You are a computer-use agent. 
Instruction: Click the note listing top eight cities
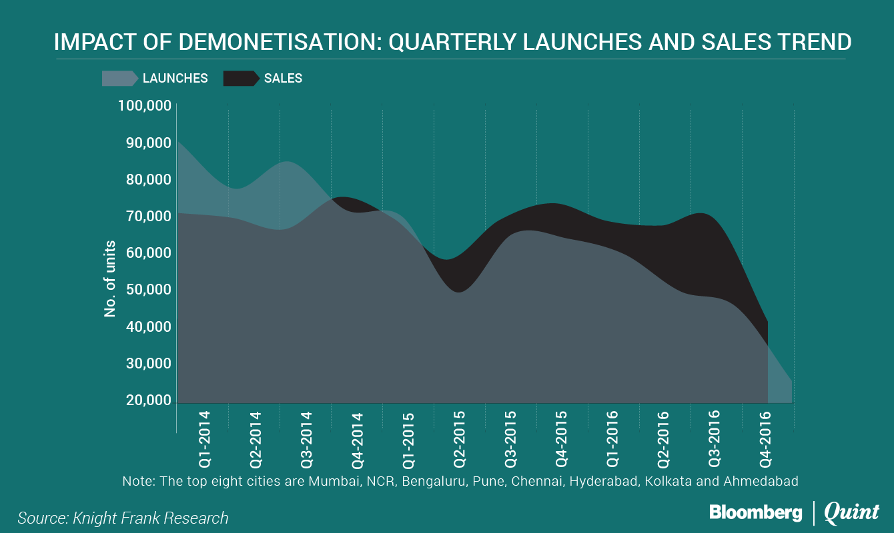pos(460,481)
